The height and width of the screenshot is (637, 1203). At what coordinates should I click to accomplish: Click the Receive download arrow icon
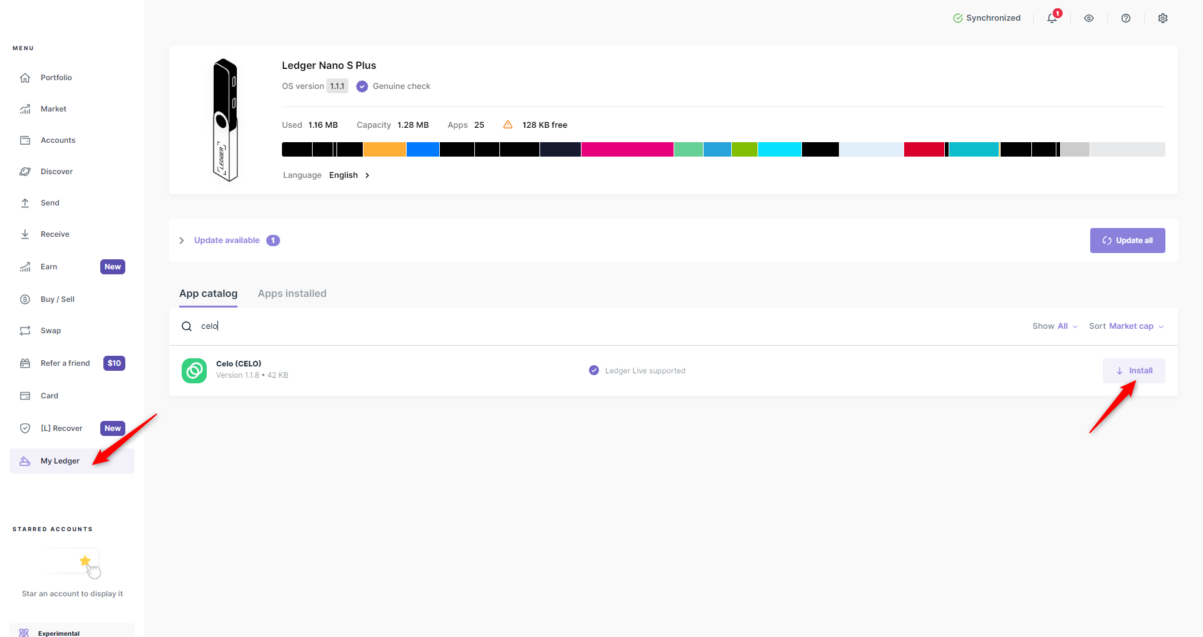click(25, 234)
